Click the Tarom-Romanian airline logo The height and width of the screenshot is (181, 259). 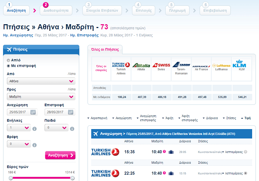pyautogui.click(x=181, y=65)
